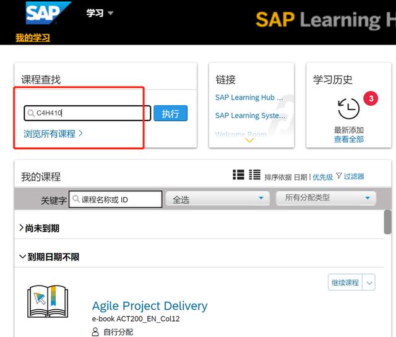Click the filter funnel icon
Image resolution: width=396 pixels, height=337 pixels.
coord(339,176)
